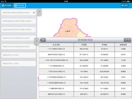Select 增城市国税非正常用户镇街分布统计 item
This screenshot has width=132, height=99.
coord(18,21)
